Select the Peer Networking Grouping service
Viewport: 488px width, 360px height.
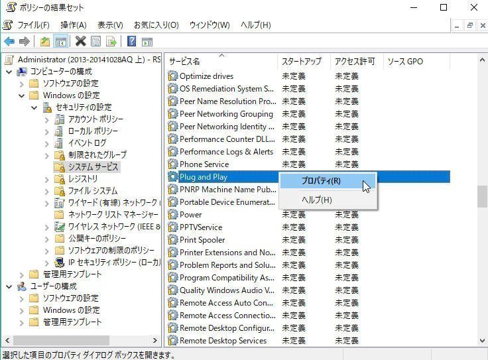point(226,114)
